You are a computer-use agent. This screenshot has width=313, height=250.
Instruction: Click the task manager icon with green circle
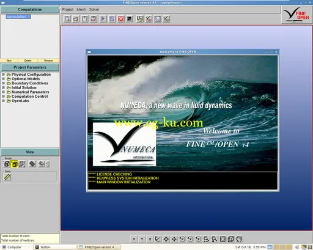coord(140,19)
